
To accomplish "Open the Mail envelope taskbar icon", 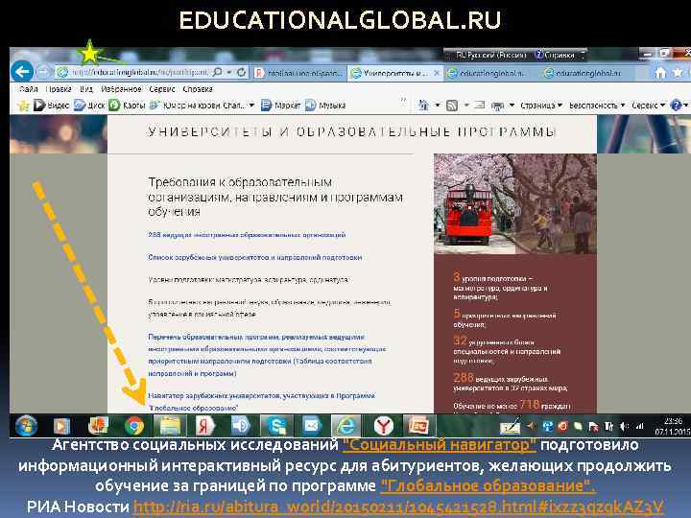I will tap(312, 426).
